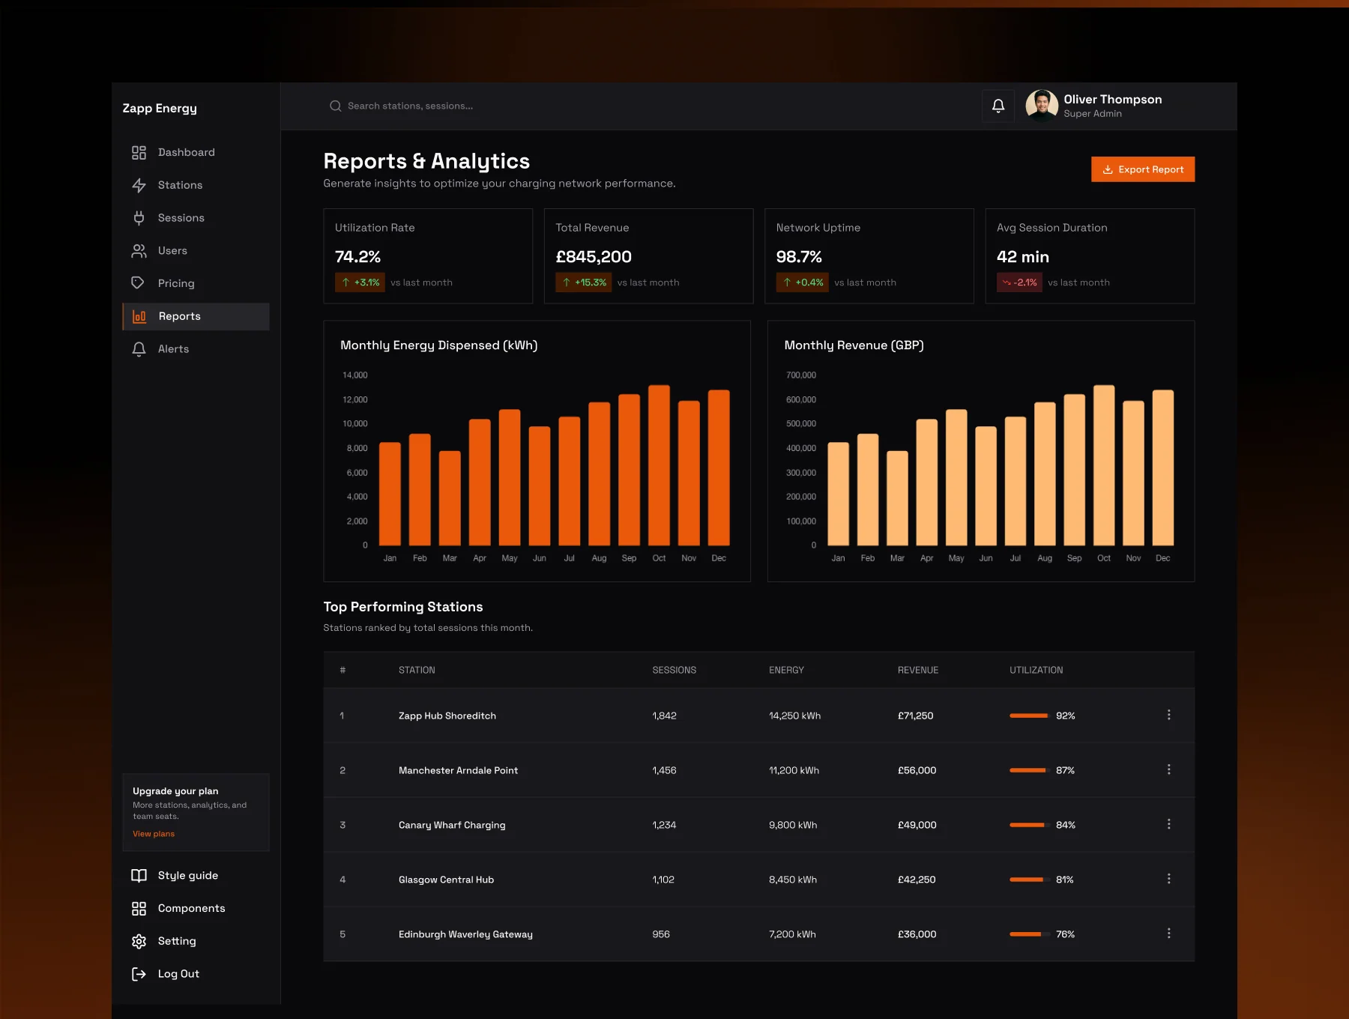
Task: Click the Alerts bell icon in sidebar
Action: pyautogui.click(x=139, y=349)
